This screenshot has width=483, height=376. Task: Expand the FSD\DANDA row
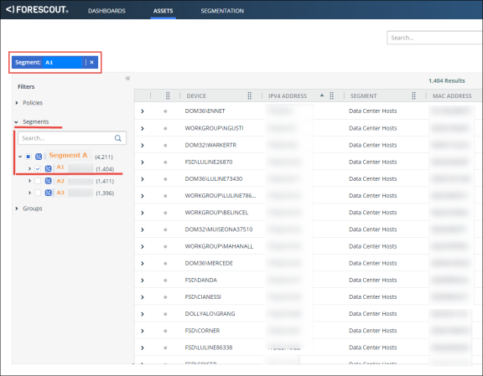143,281
